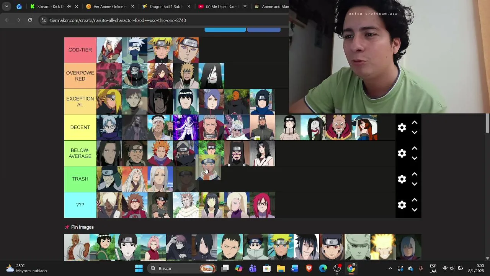Select Tobi masked image in EXCEPTIONAL row
This screenshot has width=490, height=276.
[237, 102]
